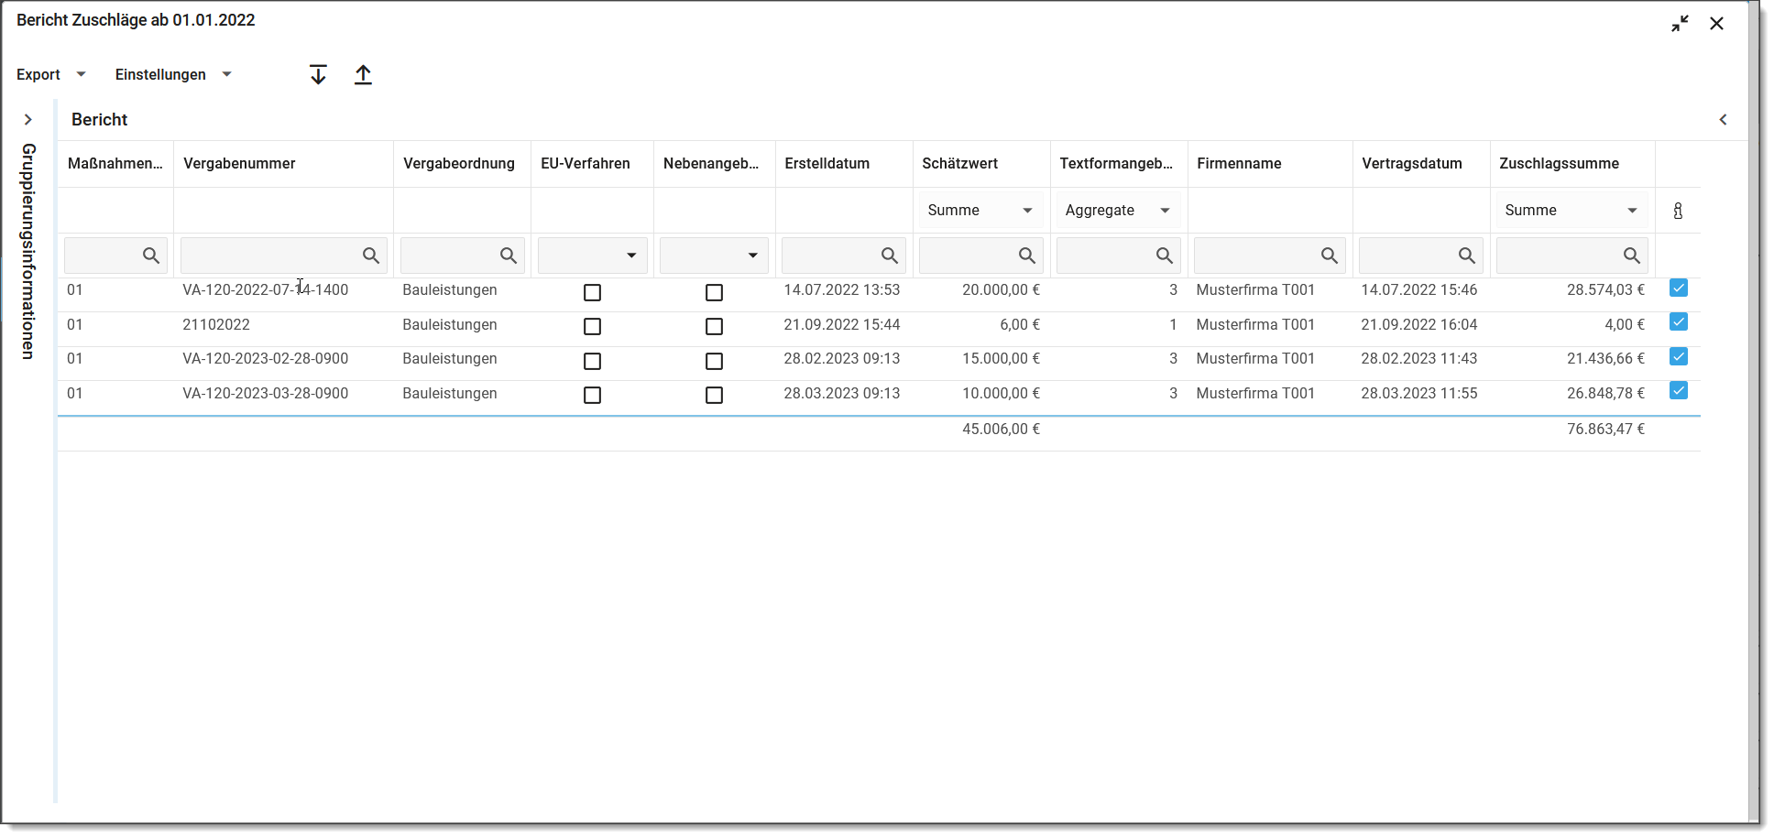1774x838 pixels.
Task: Click the Vergabeordnung filter input field
Action: coord(449,256)
